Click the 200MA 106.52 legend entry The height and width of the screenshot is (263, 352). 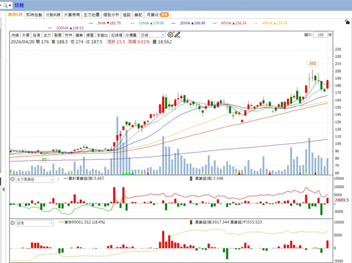(x=66, y=28)
